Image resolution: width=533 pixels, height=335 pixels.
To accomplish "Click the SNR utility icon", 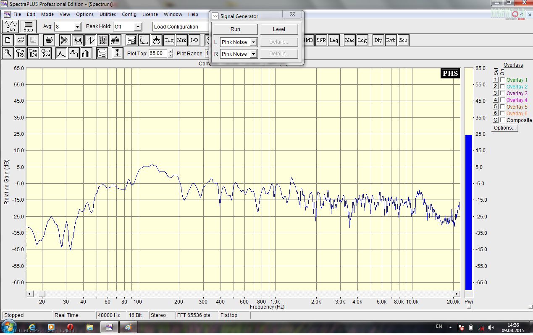I will (321, 40).
